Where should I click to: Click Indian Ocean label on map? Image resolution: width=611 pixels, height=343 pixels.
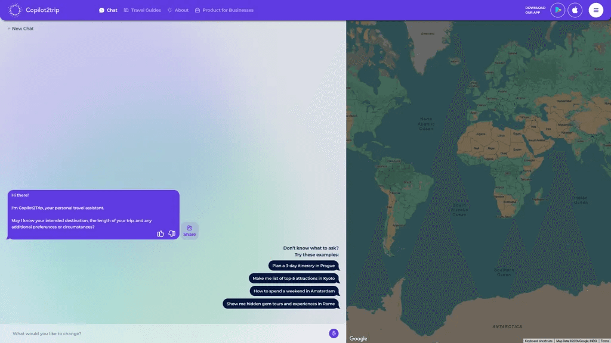581,200
